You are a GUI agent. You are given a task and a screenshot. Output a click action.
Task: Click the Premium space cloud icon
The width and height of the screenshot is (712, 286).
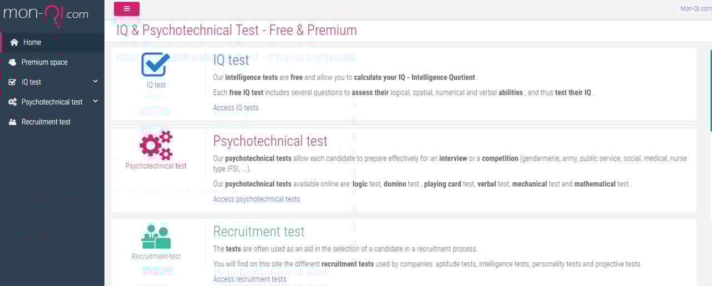[x=12, y=62]
